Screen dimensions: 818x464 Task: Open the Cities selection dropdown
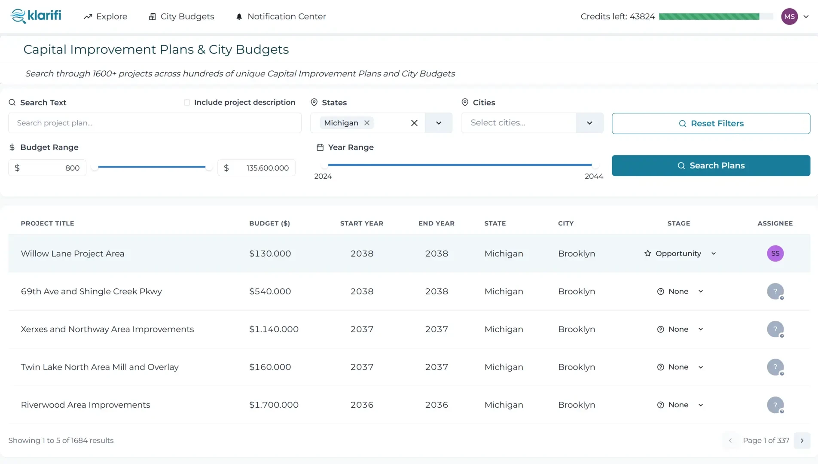pos(589,123)
